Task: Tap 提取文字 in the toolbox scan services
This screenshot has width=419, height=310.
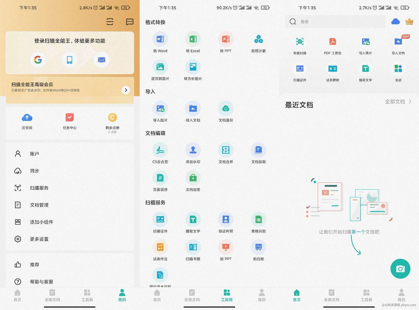Action: point(193,222)
